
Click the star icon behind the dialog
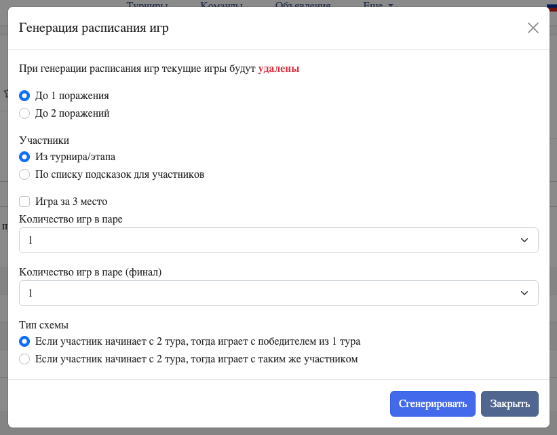[5, 94]
